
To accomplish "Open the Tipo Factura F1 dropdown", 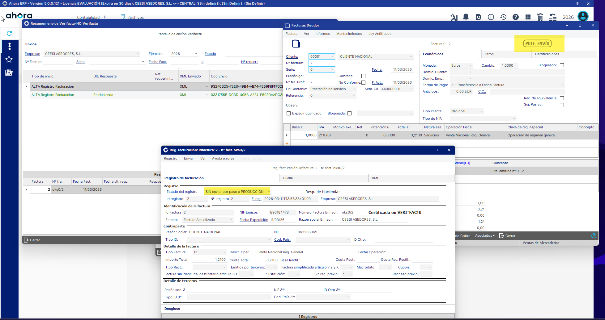I will click(225, 252).
